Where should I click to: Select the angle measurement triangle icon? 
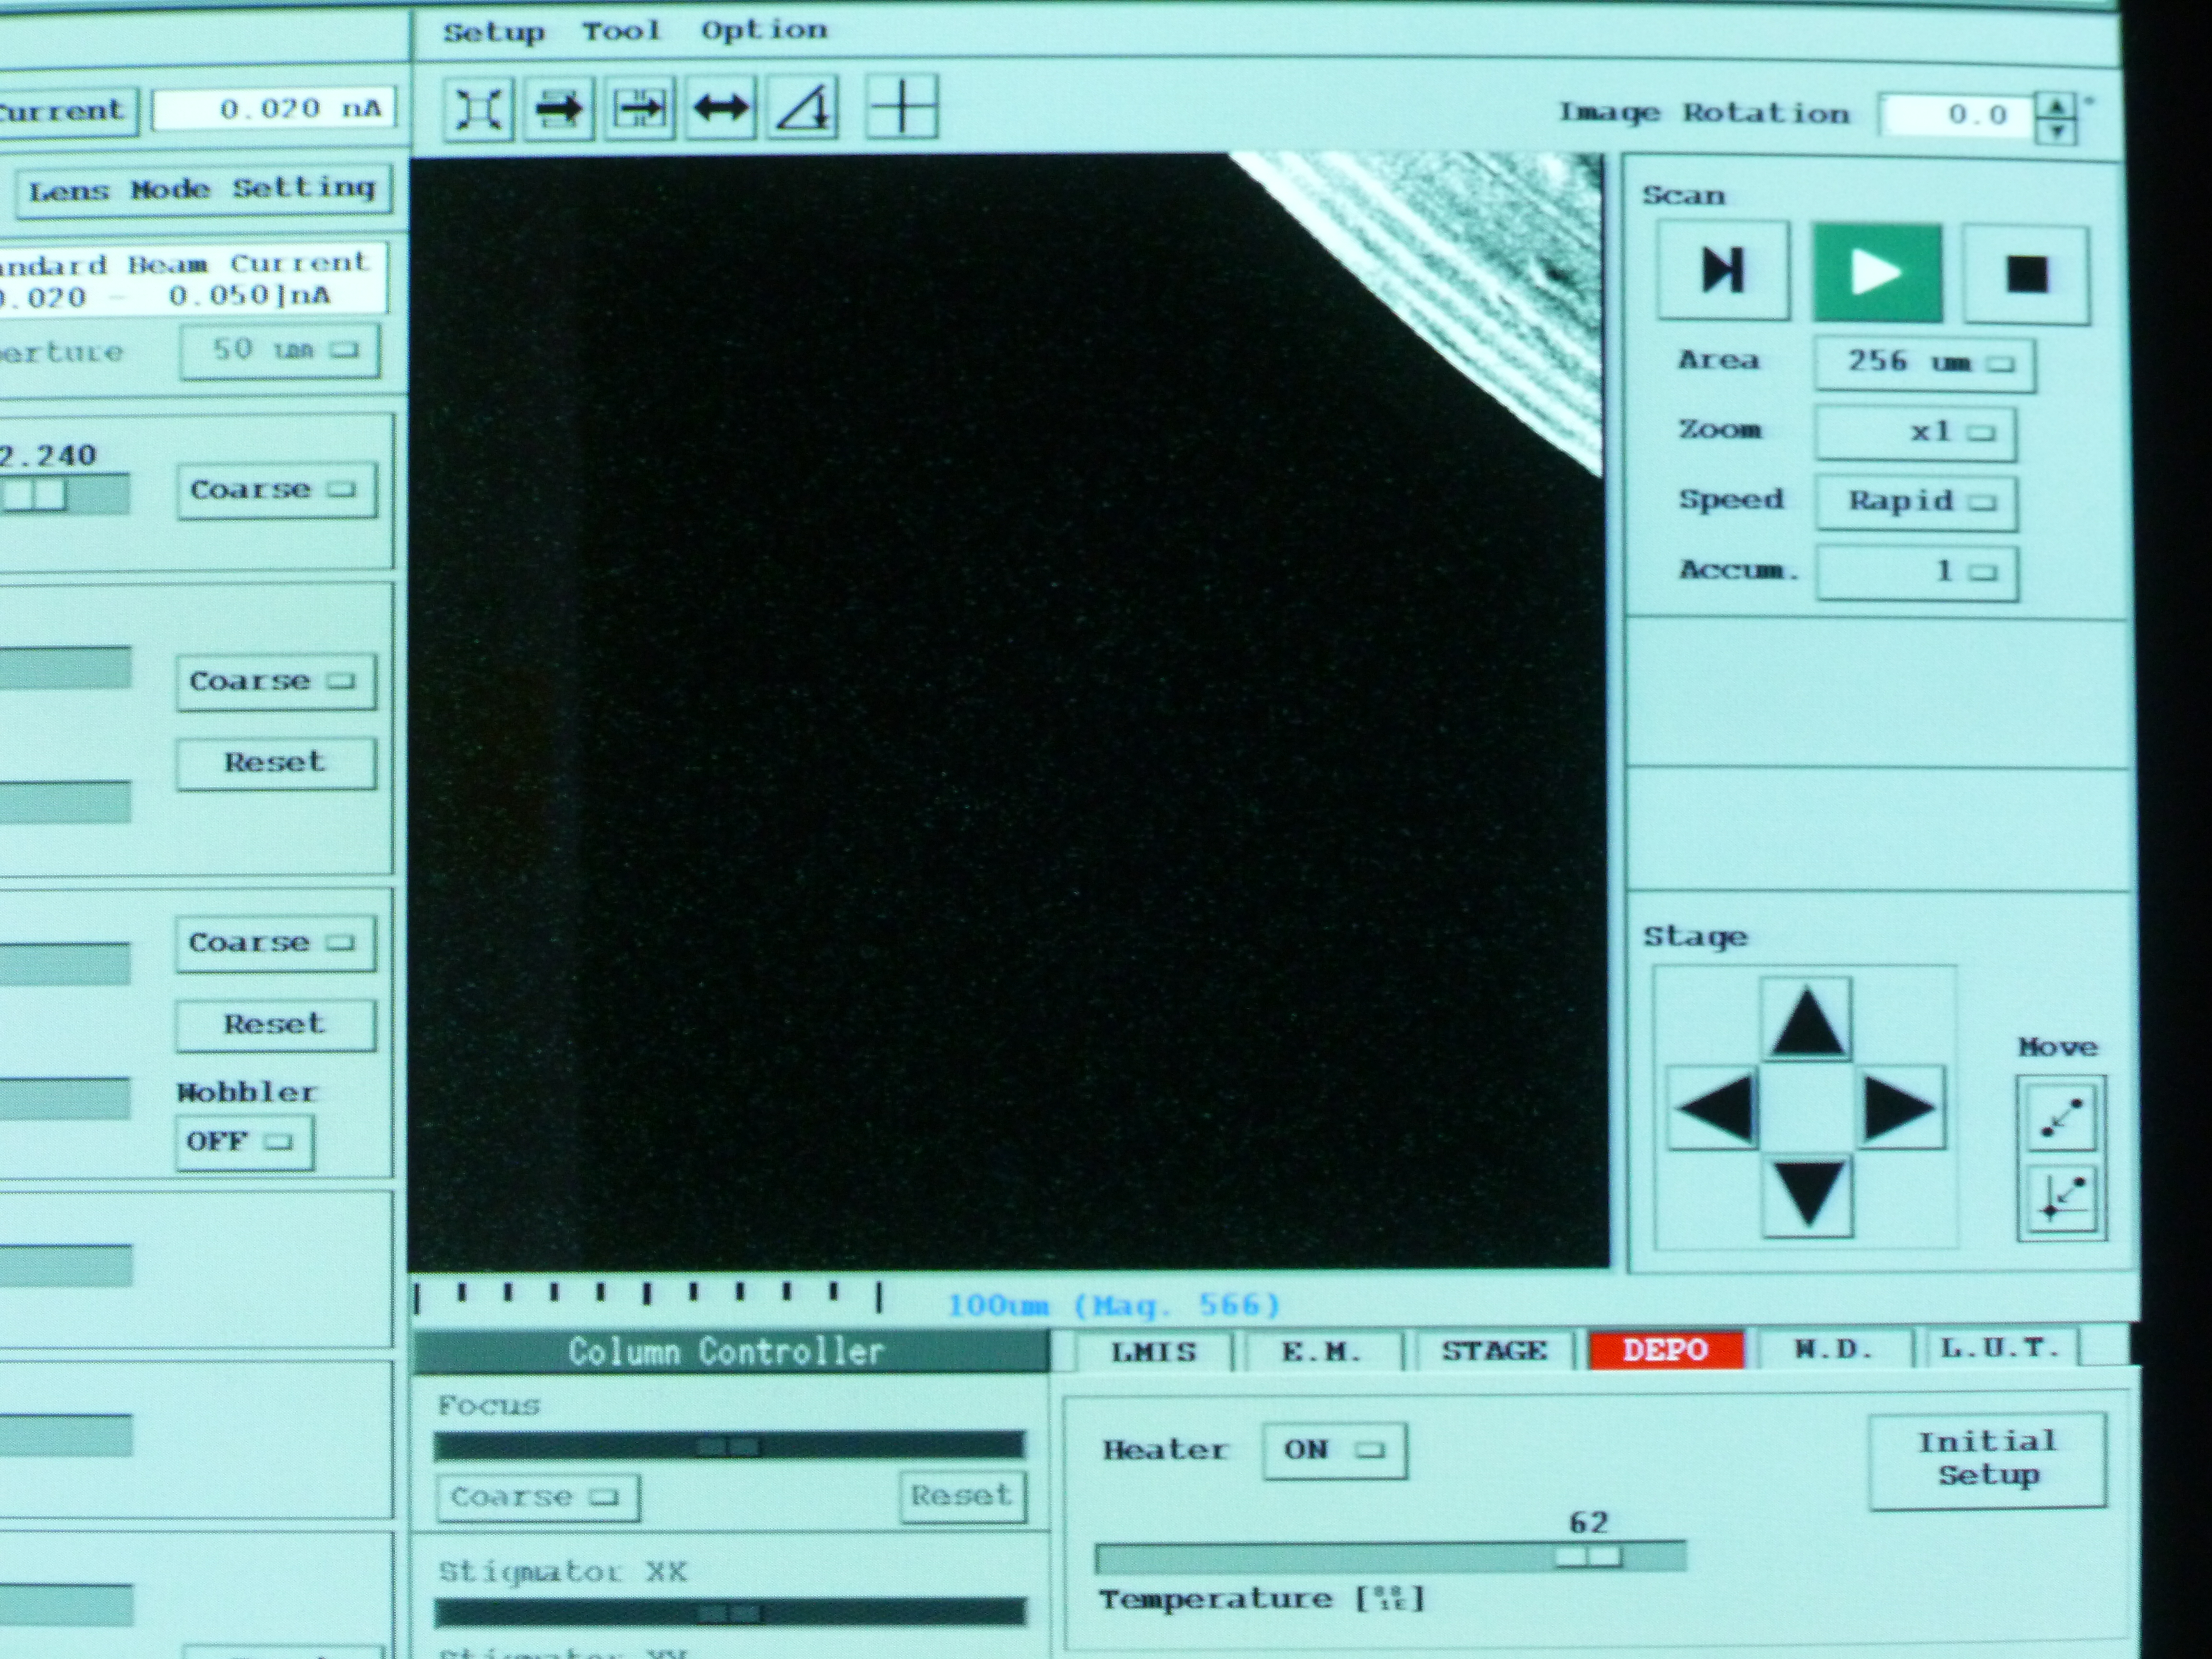[802, 108]
